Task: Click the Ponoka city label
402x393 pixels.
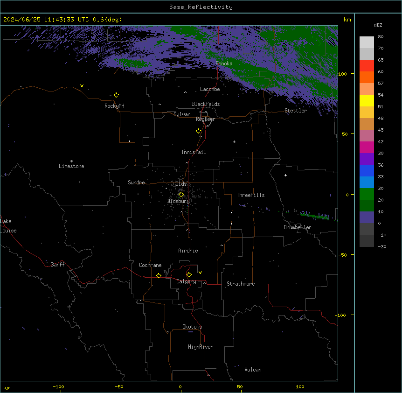Action: coord(224,63)
